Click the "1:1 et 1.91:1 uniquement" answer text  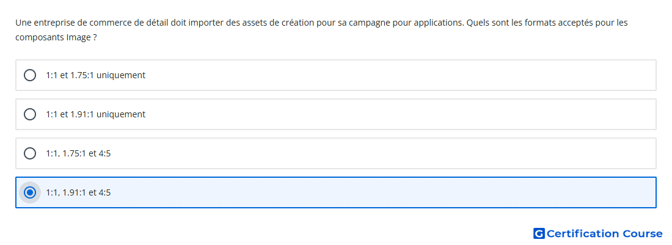coord(95,114)
